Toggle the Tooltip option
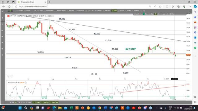 (x=128, y=11)
